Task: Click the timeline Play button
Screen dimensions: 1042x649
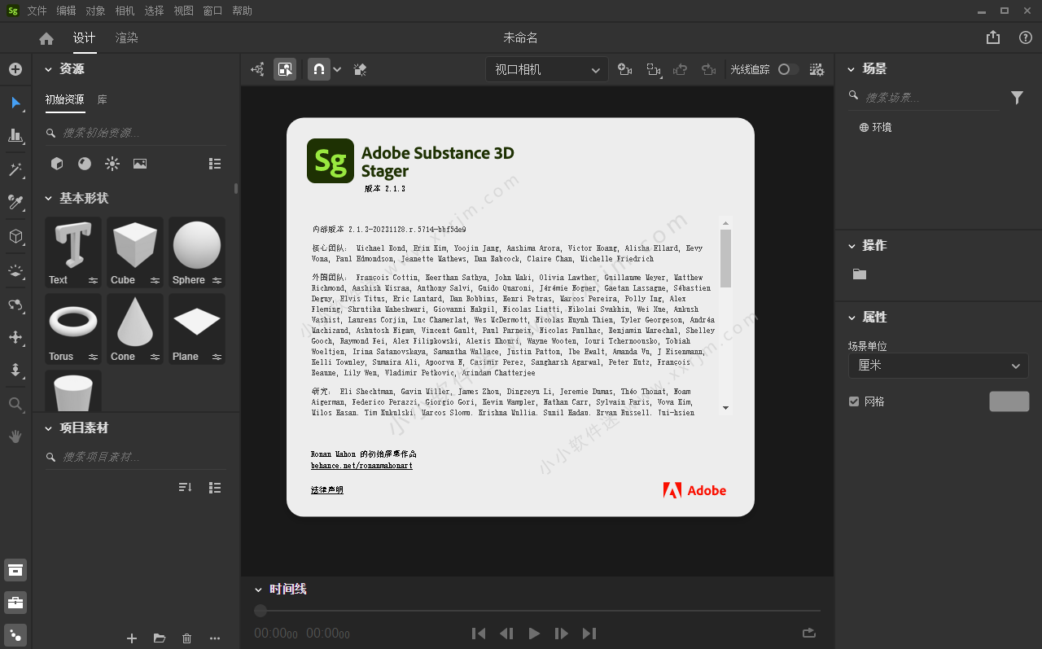Action: tap(534, 634)
